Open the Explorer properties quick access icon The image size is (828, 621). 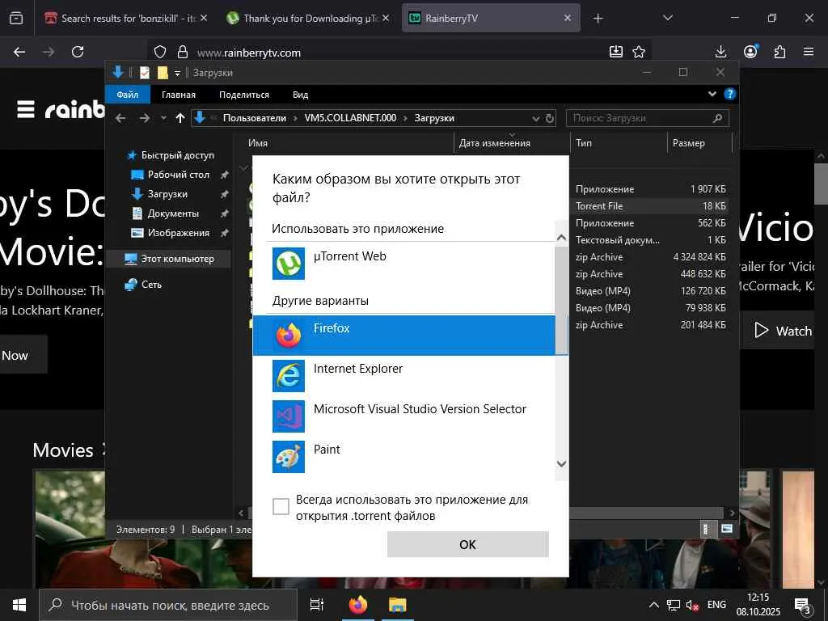pos(144,73)
